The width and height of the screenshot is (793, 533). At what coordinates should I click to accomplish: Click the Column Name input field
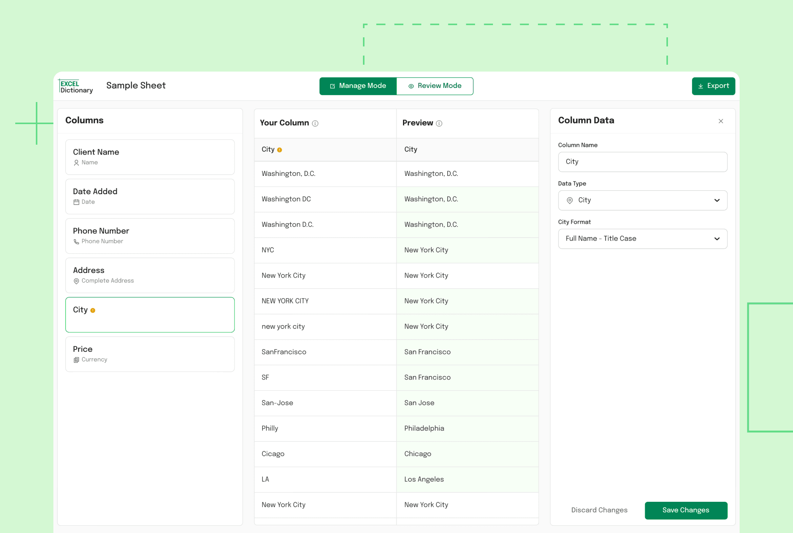click(642, 162)
